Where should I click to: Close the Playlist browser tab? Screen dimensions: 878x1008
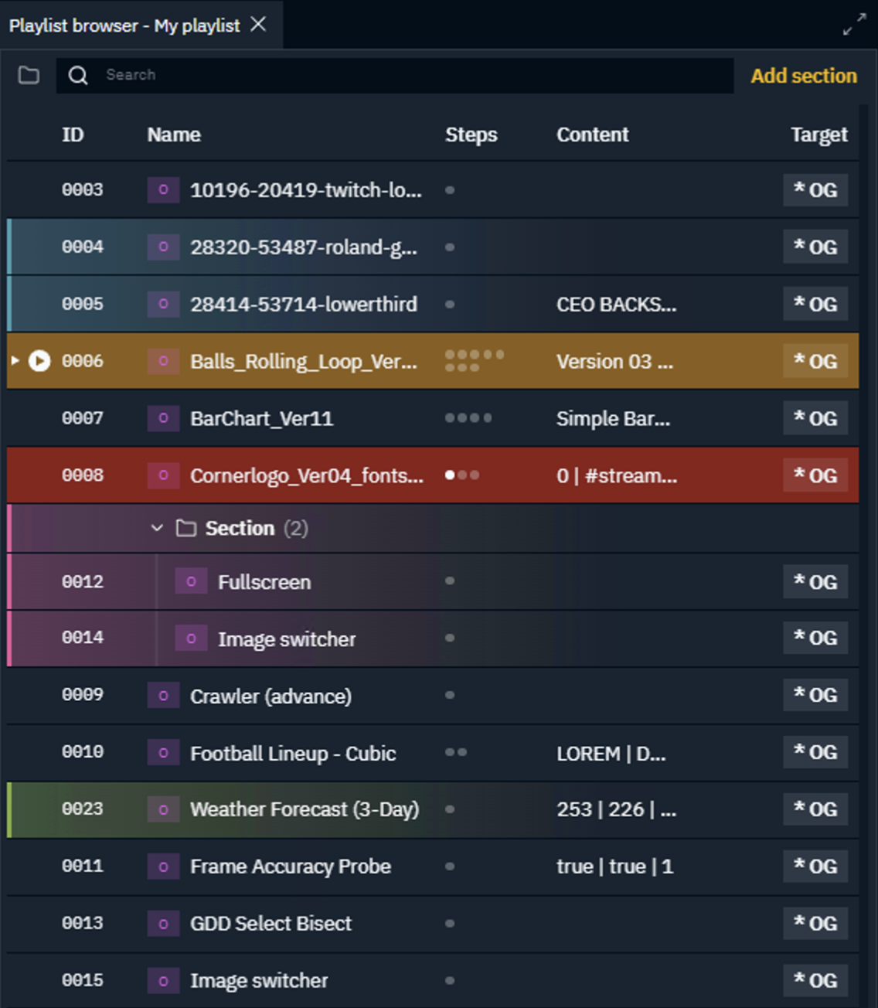coord(259,25)
